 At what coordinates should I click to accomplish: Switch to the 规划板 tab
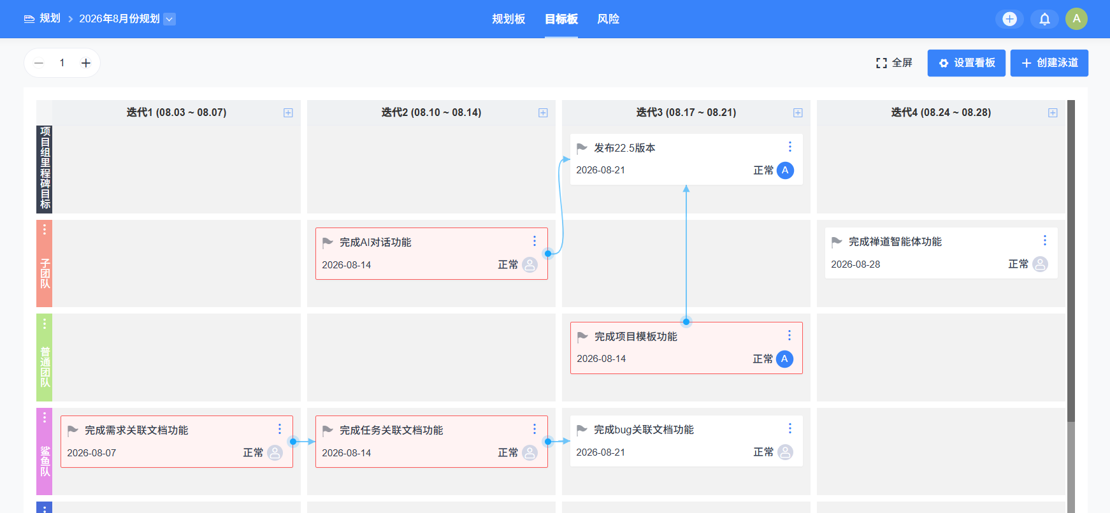pyautogui.click(x=508, y=19)
